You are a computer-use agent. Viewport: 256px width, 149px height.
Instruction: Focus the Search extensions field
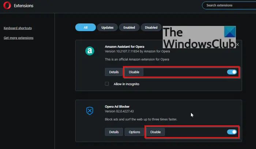pyautogui.click(x=229, y=5)
